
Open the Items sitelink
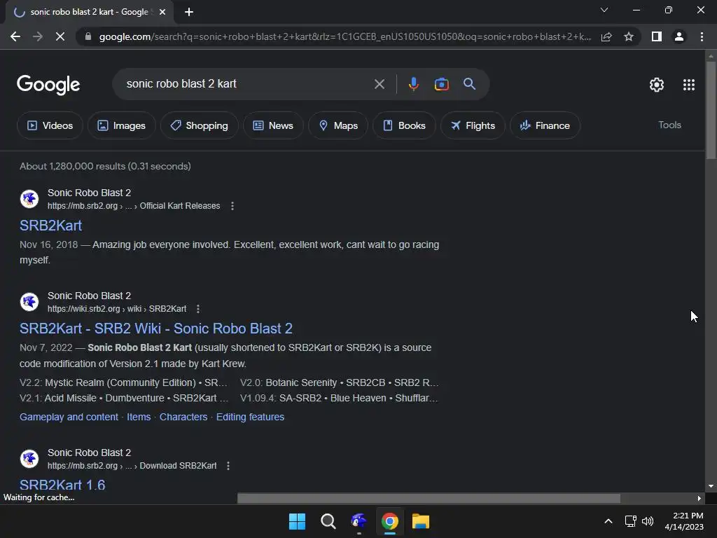coord(139,417)
